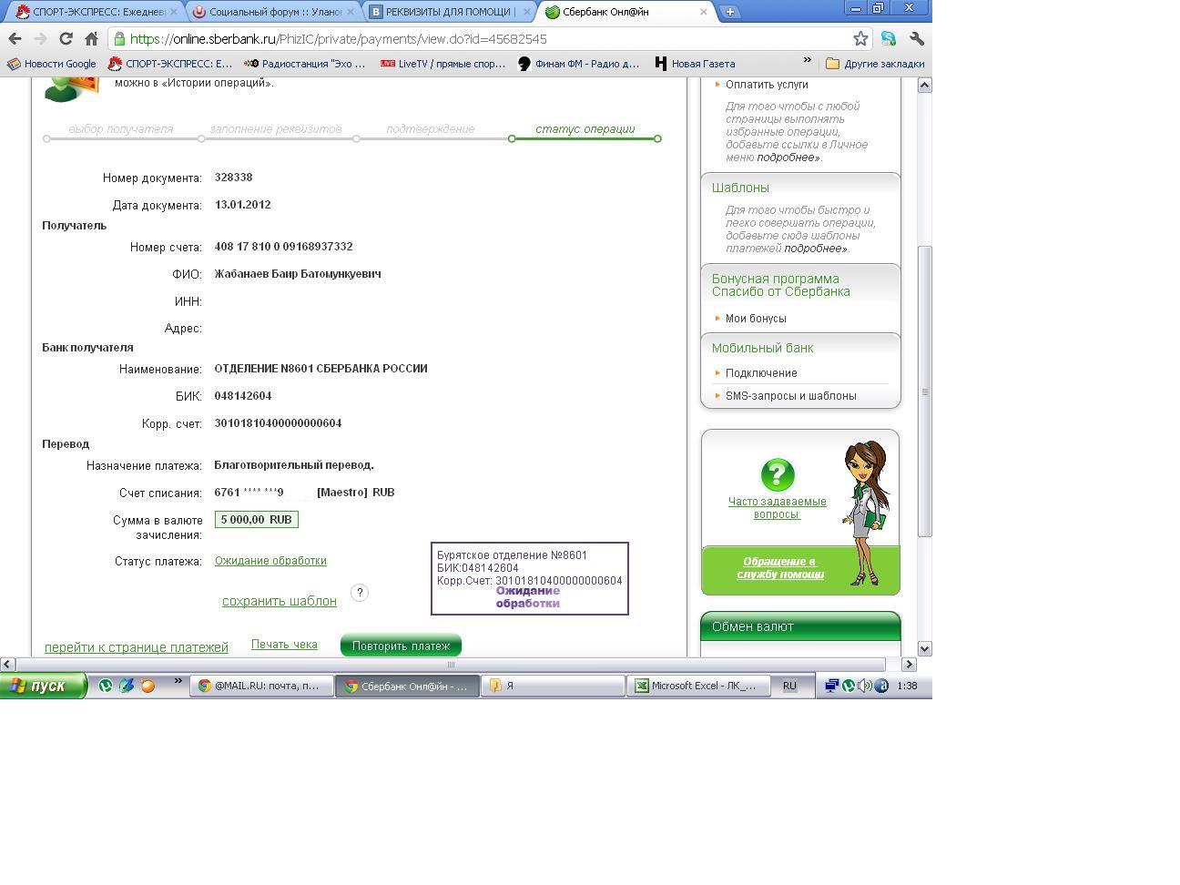This screenshot has height=885, width=1180.
Task: Click Печать чека link
Action: [284, 645]
